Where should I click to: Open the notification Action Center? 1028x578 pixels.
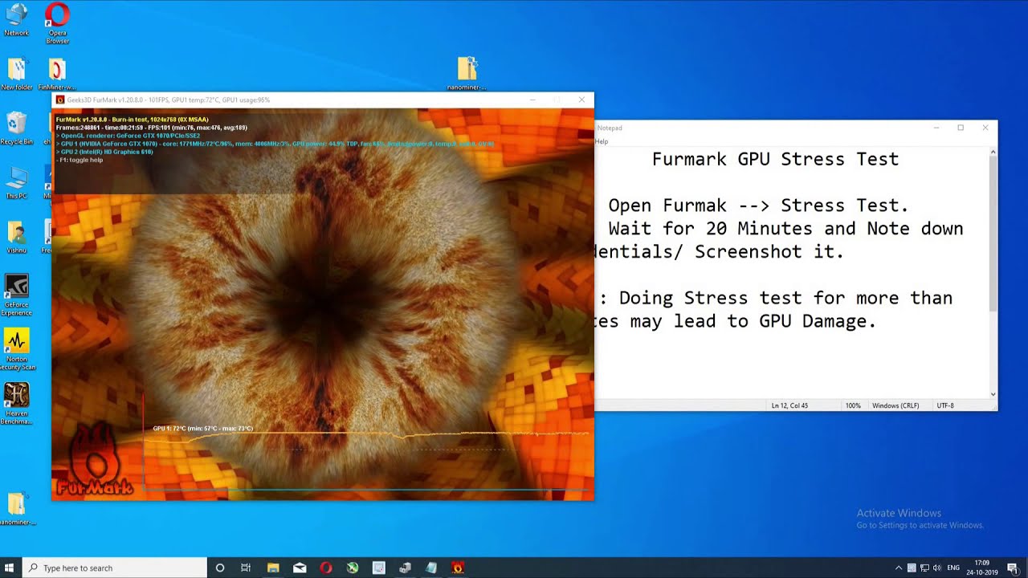pyautogui.click(x=1013, y=568)
